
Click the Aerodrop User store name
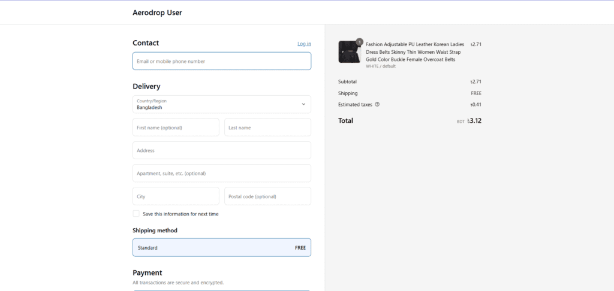click(x=157, y=13)
